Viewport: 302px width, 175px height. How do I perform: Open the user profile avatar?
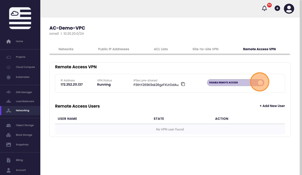pos(289,9)
